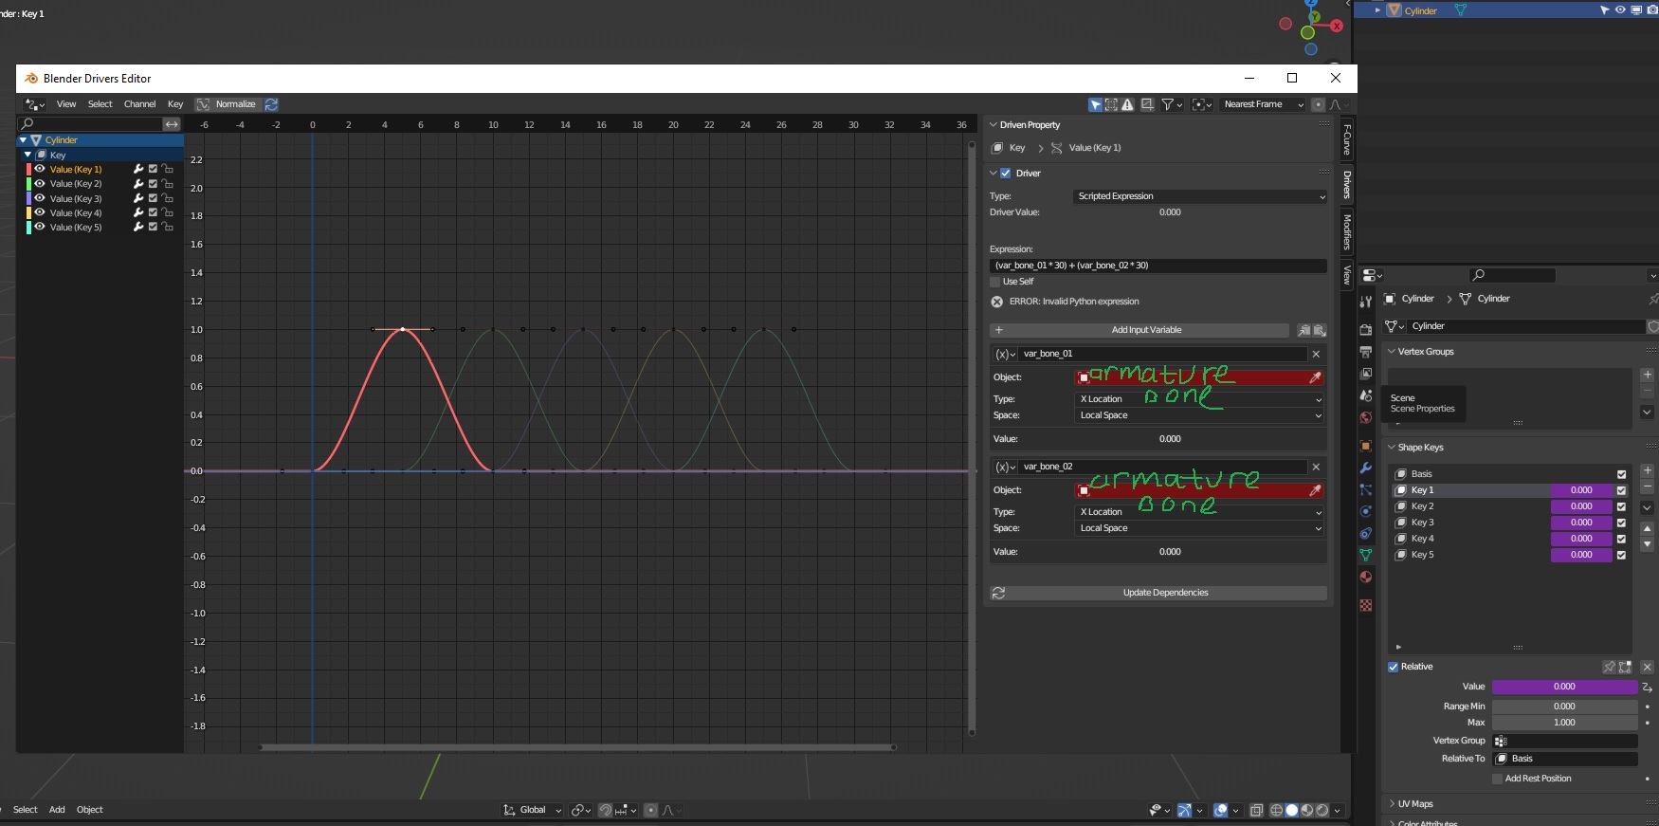The height and width of the screenshot is (826, 1659).
Task: Click the auto normalization refresh icon
Action: click(x=271, y=104)
